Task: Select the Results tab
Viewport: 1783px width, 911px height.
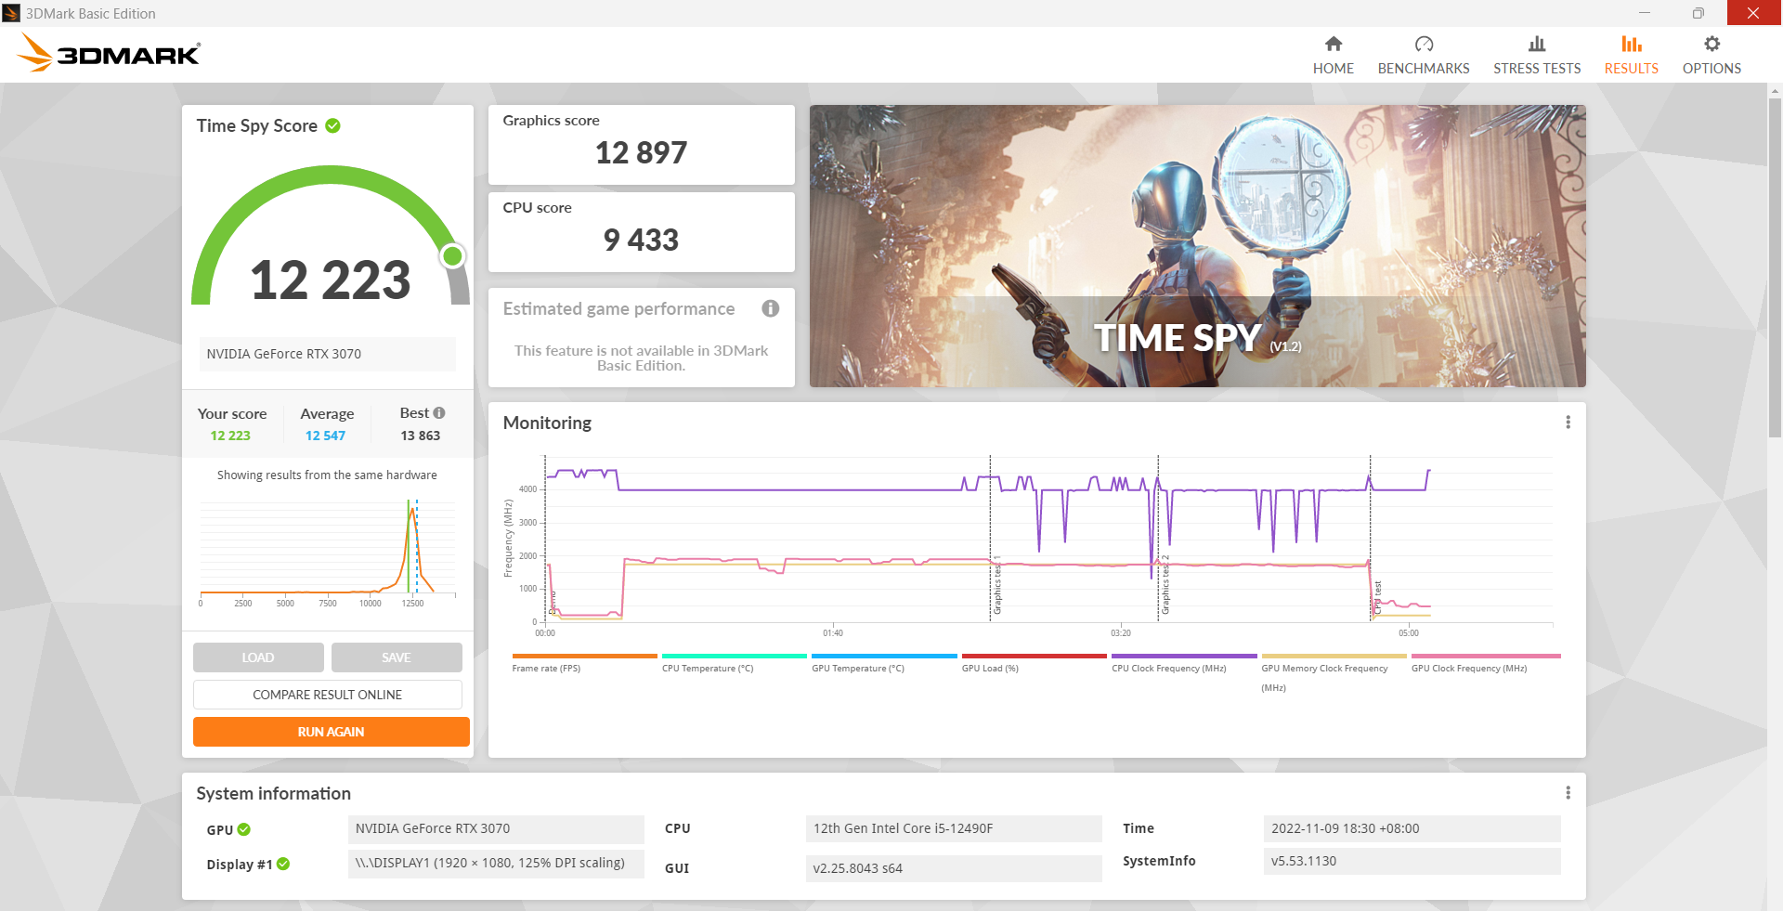Action: [1631, 56]
